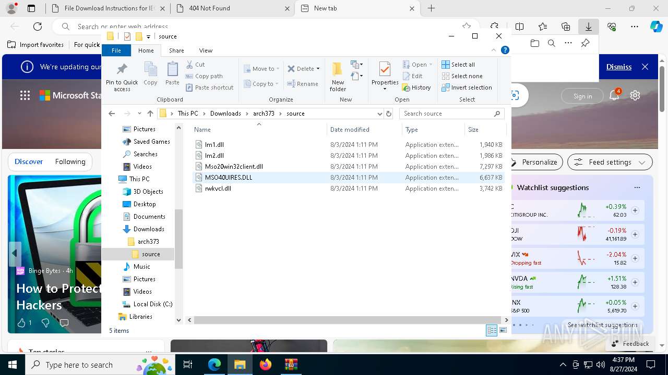668x375 pixels.
Task: Click Rename in Organize group
Action: pyautogui.click(x=303, y=84)
